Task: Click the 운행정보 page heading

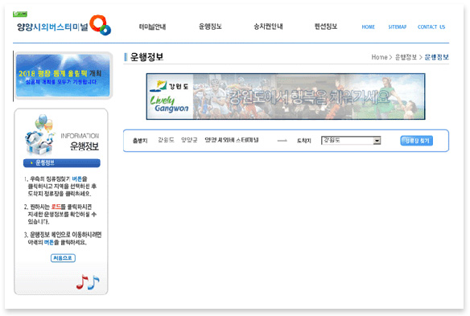Action: click(146, 57)
